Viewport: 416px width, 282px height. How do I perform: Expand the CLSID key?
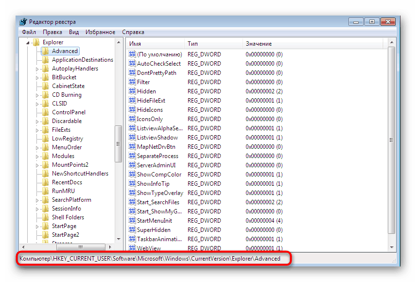[37, 104]
